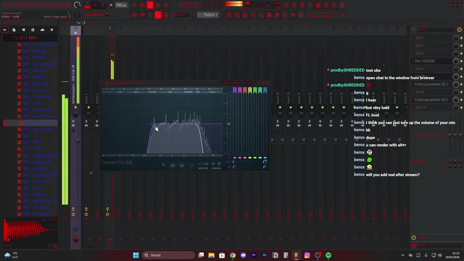Click the 140.000 tempo display

tap(121, 5)
